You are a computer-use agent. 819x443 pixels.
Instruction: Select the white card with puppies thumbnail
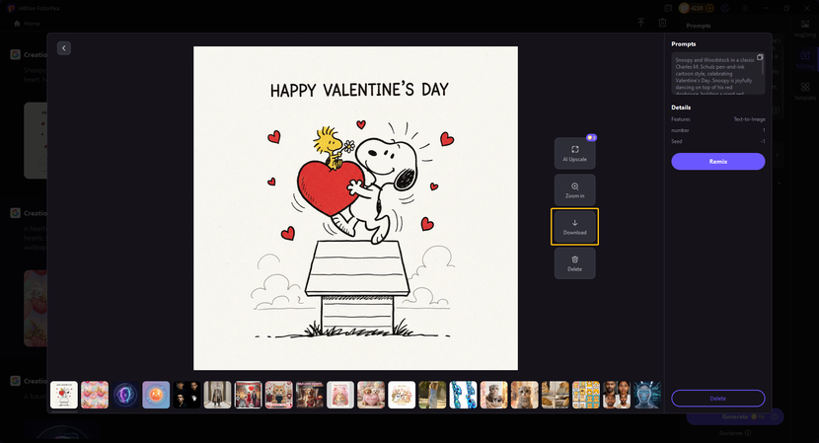(x=402, y=395)
